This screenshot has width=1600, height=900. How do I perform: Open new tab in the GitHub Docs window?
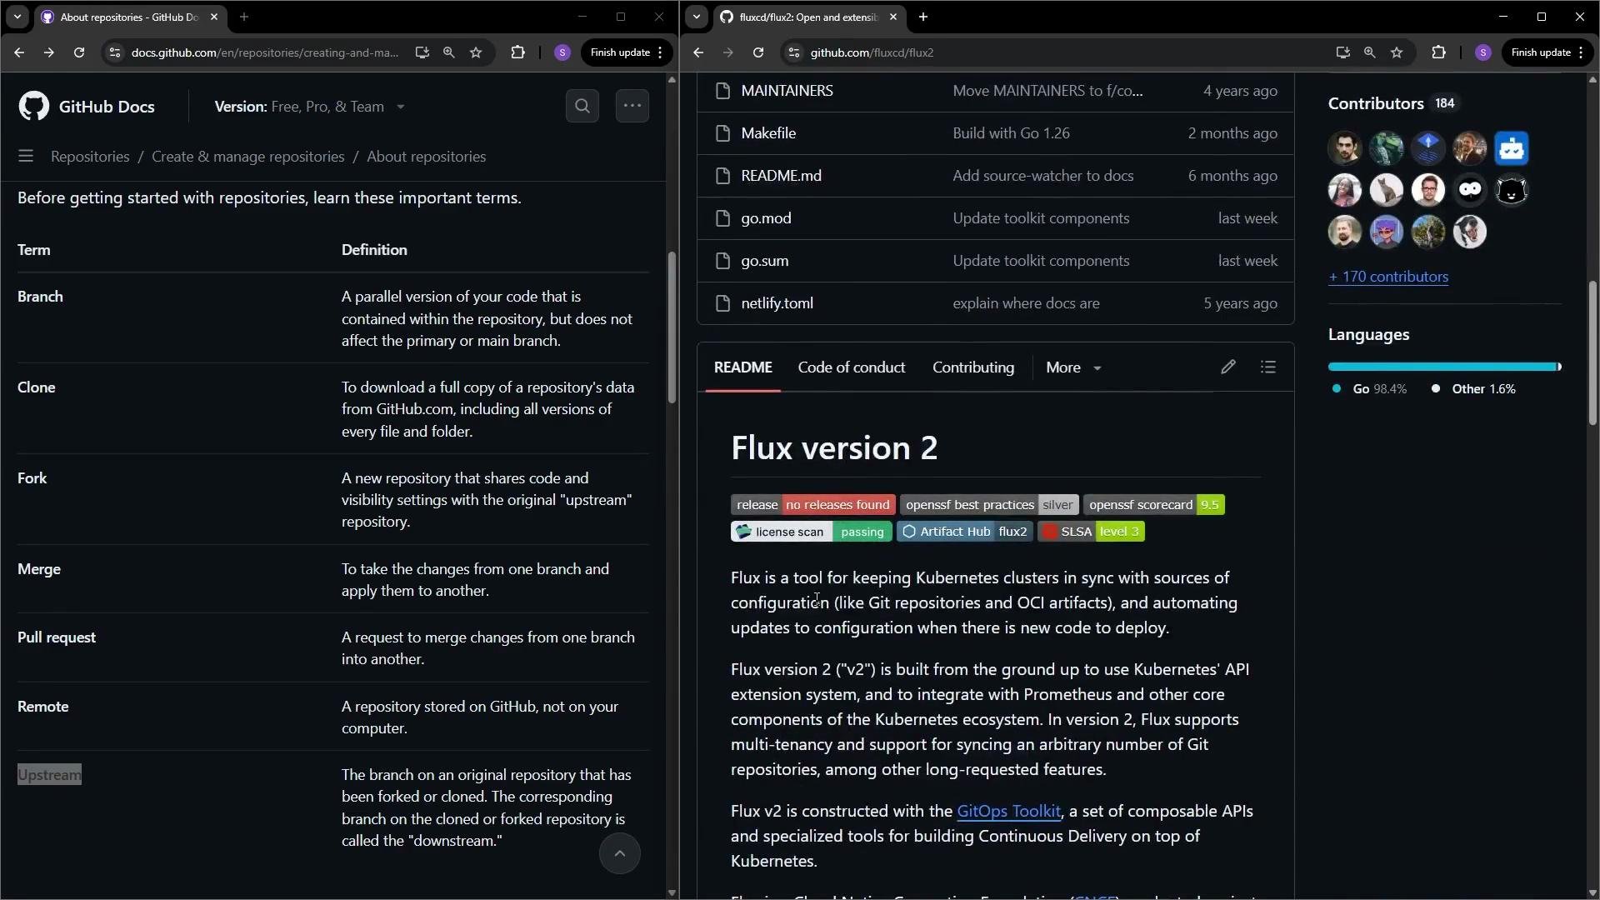[244, 17]
